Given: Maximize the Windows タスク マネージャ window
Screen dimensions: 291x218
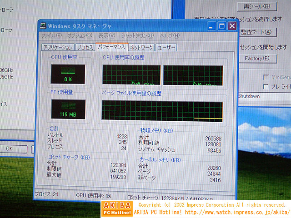Looking at the screenshot, I should coord(221,26).
